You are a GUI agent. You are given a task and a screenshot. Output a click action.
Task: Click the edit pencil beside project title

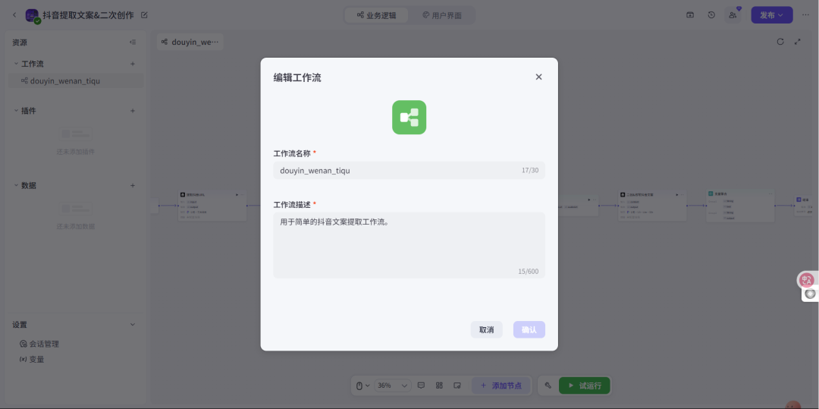pos(144,15)
